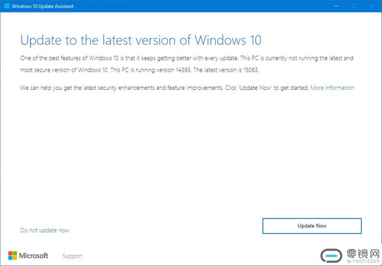382x266 pixels.
Task: Click the Microsoft wordmark text
Action: click(x=34, y=255)
